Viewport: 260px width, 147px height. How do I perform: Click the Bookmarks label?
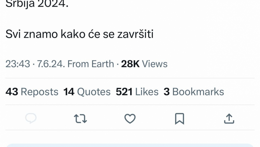[x=198, y=92]
